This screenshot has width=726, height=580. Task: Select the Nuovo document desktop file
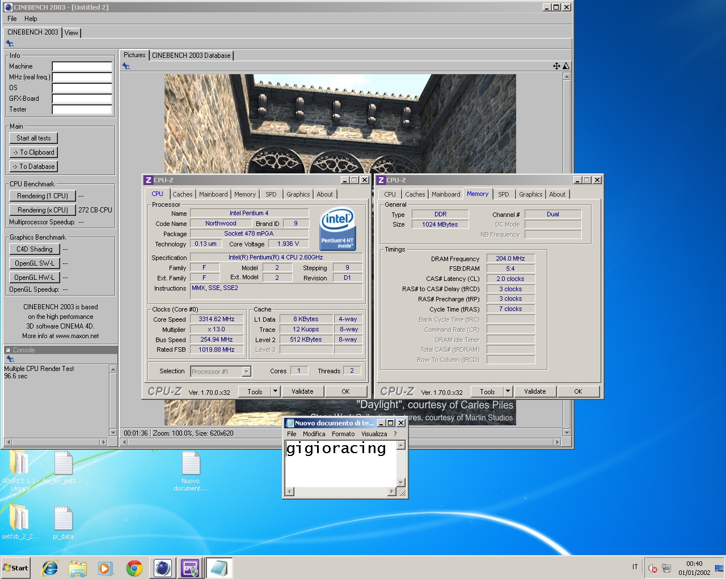[191, 471]
